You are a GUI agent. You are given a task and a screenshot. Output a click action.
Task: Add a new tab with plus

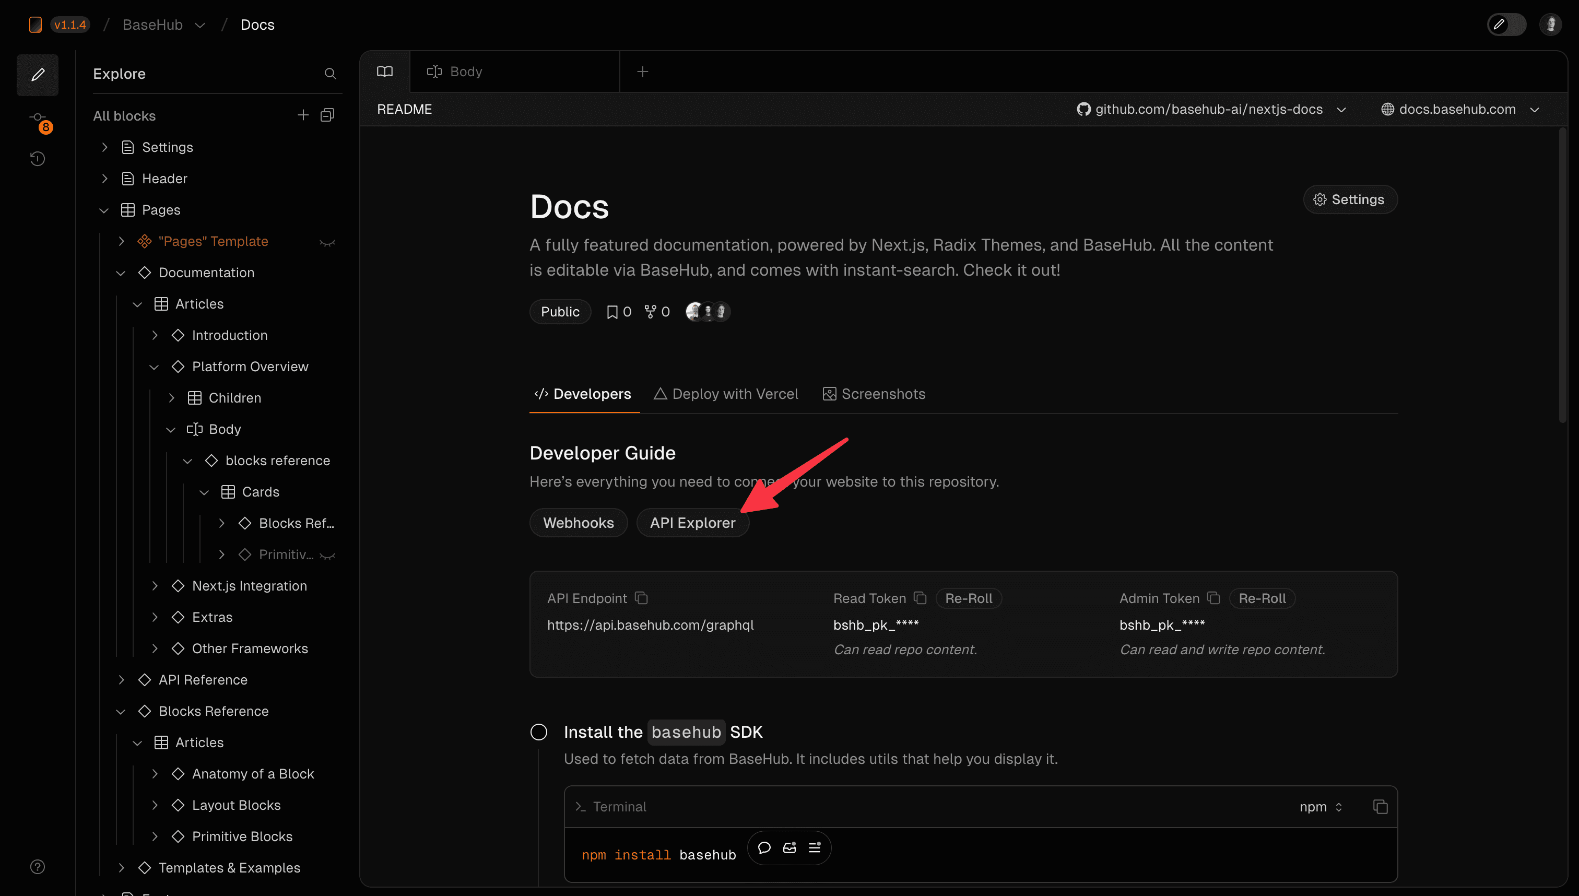point(642,72)
